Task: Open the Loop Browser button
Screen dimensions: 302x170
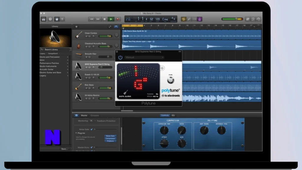Action: pyautogui.click(x=253, y=19)
